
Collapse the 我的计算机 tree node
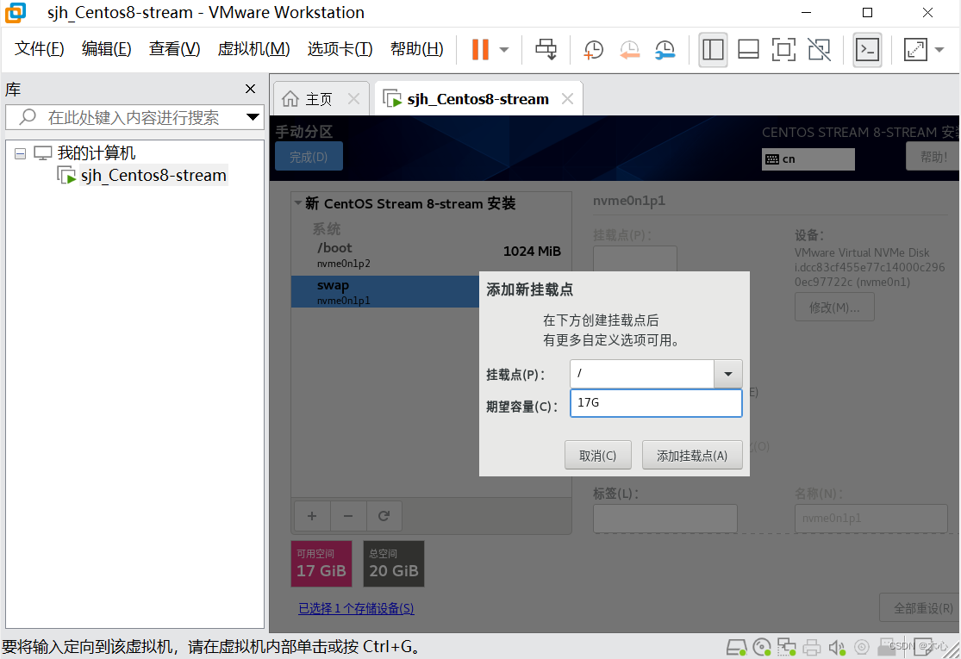click(20, 153)
